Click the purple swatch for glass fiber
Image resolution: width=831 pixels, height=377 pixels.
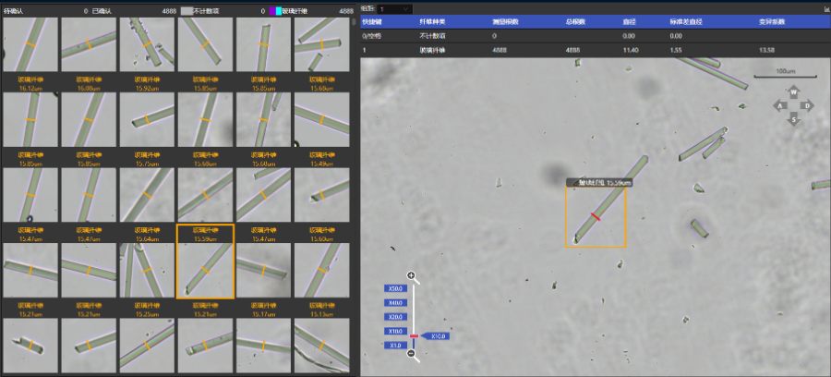point(272,10)
